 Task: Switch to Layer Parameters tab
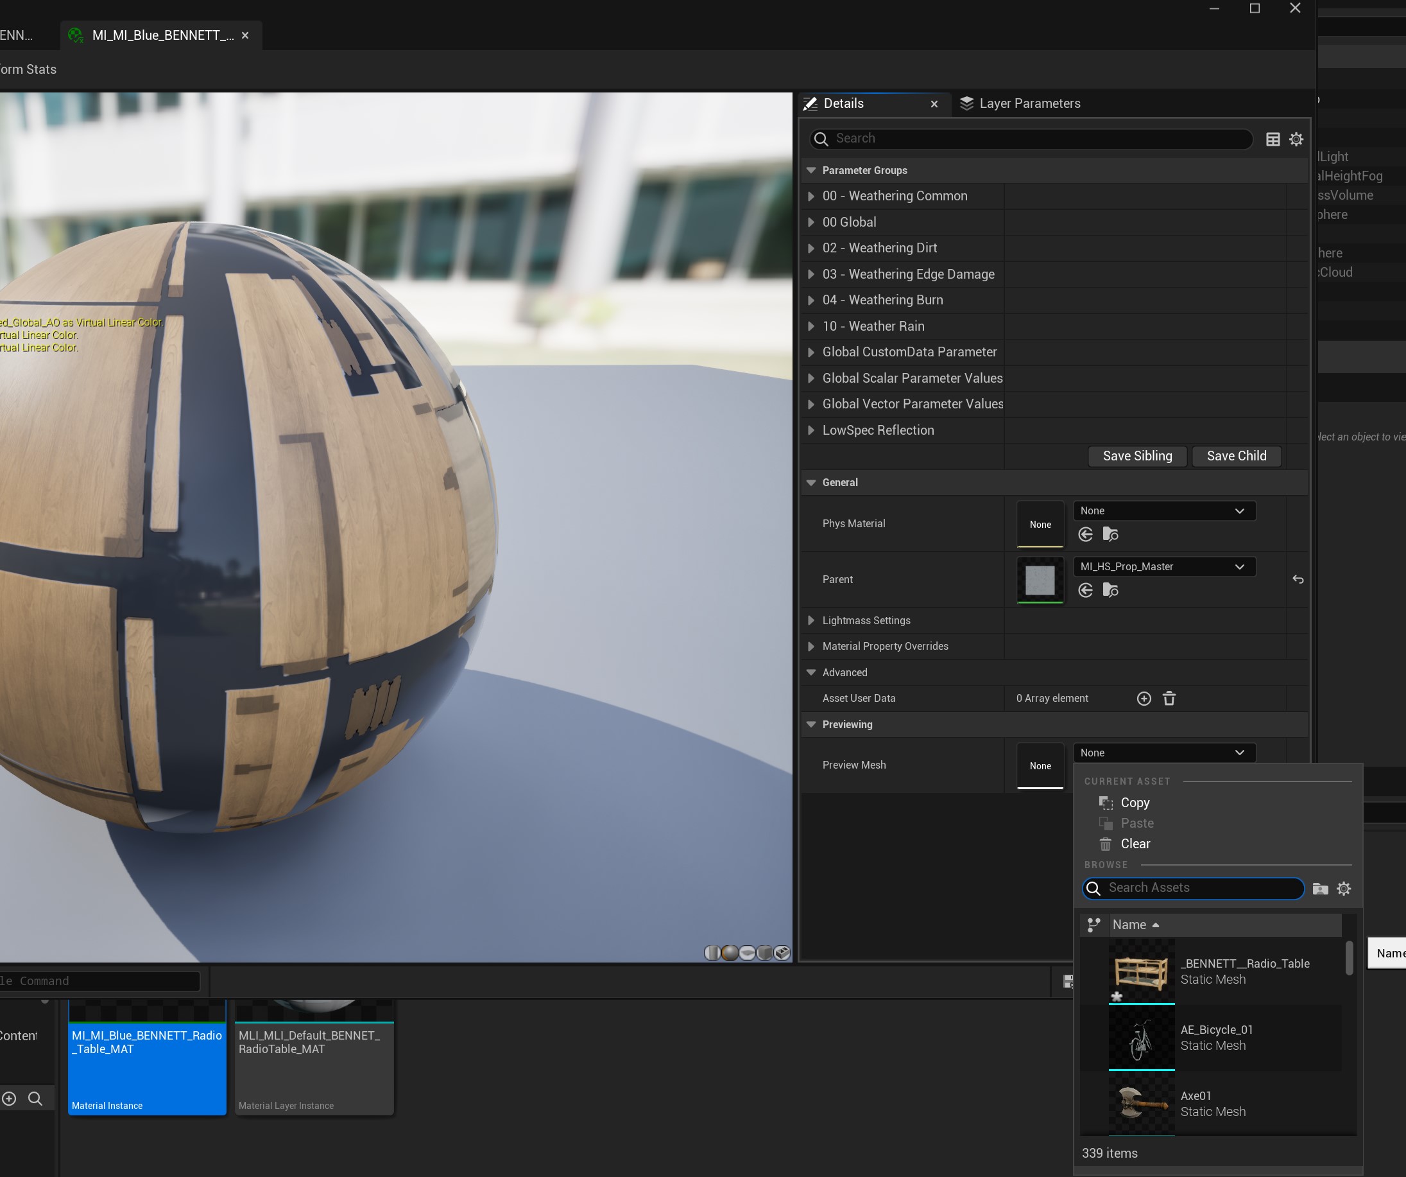click(x=1020, y=104)
